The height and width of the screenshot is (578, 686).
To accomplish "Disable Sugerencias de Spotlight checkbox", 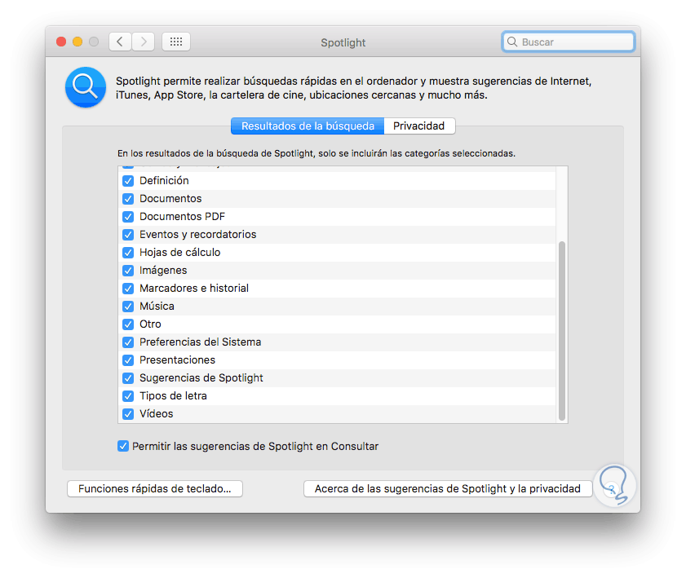I will (128, 377).
